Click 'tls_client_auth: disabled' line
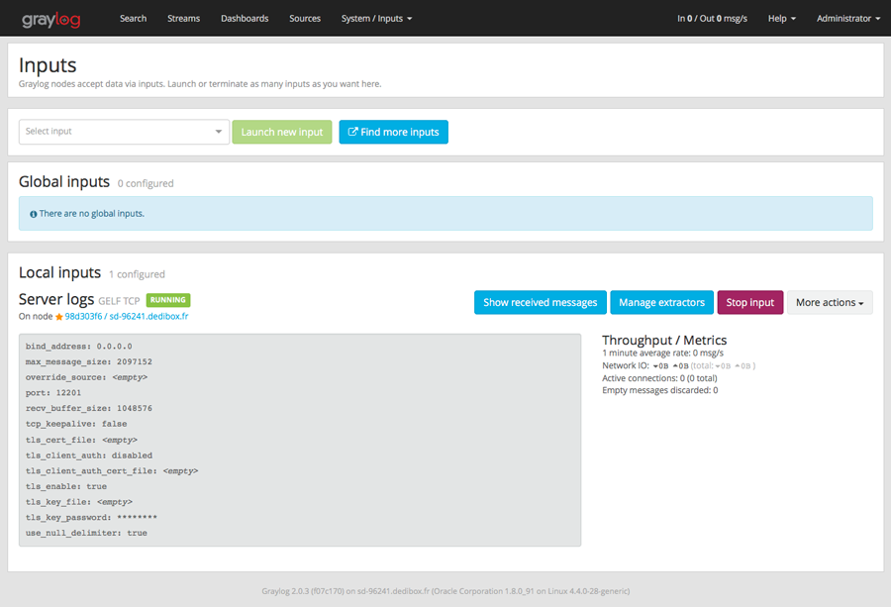 [89, 455]
